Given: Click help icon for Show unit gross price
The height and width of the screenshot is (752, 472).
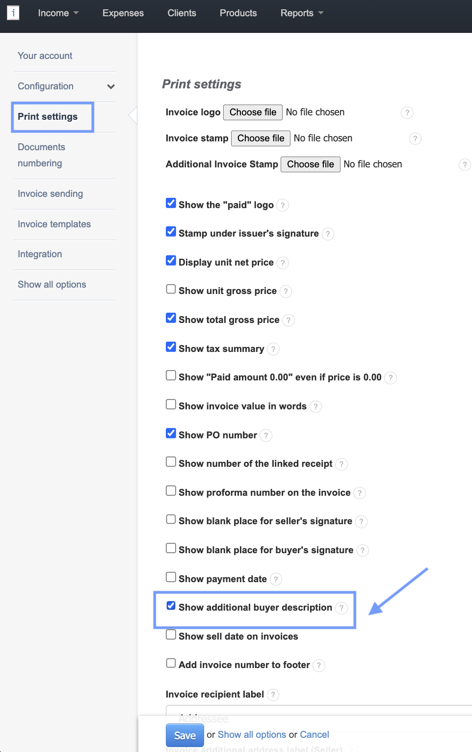Looking at the screenshot, I should click(x=286, y=292).
